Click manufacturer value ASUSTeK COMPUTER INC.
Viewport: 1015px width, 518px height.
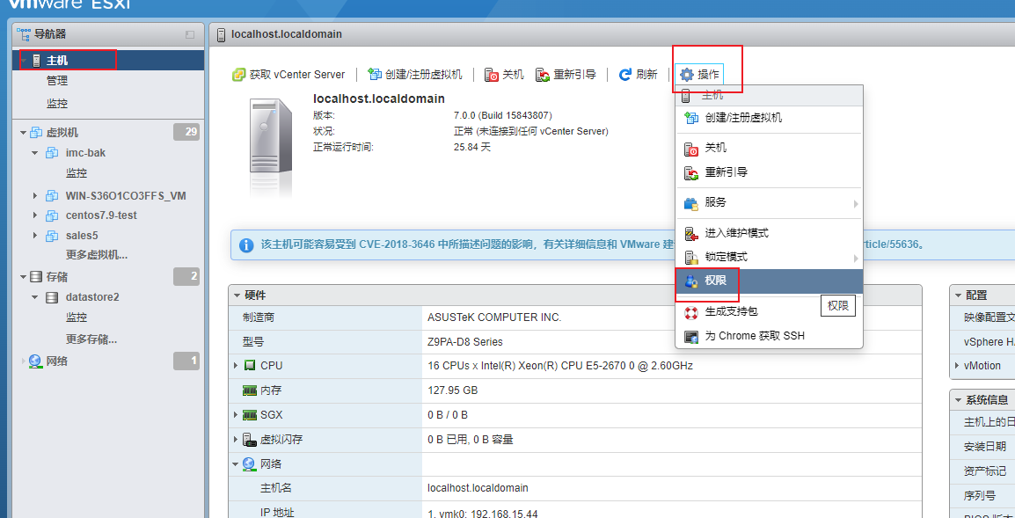[494, 317]
